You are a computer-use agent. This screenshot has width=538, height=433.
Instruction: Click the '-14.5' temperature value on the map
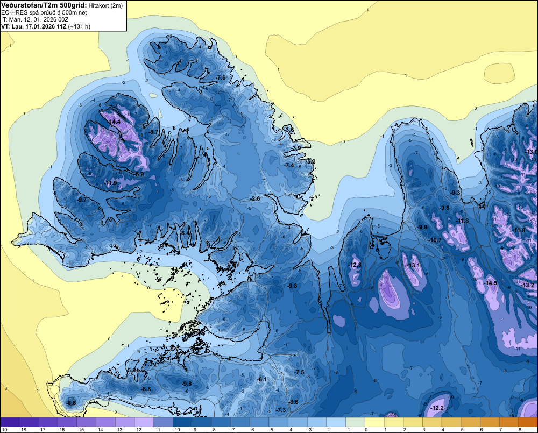pos(490,283)
